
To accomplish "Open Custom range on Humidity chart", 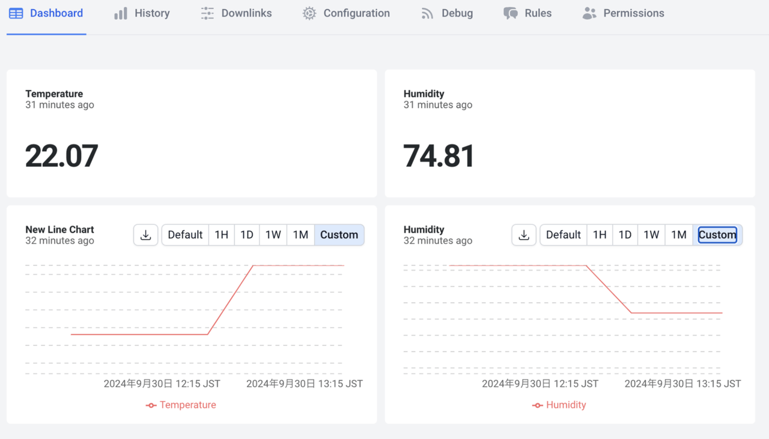I will (x=717, y=235).
